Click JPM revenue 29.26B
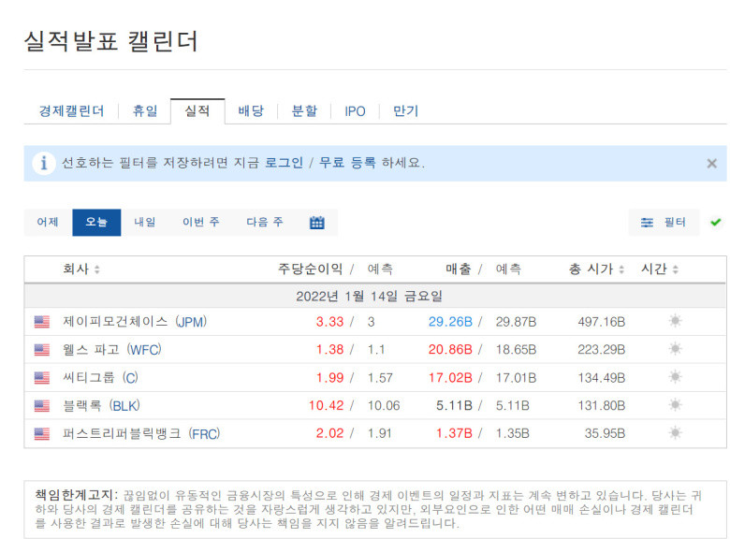The image size is (730, 553). click(x=450, y=322)
